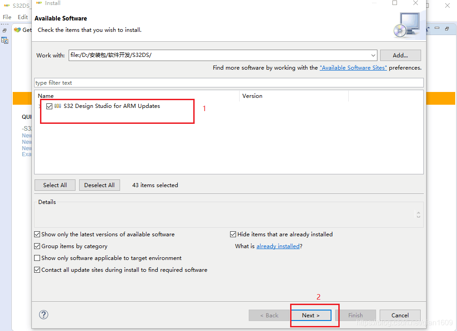Maximize the Install dialog window
Screen dimensions: 457x331
(x=395, y=3)
